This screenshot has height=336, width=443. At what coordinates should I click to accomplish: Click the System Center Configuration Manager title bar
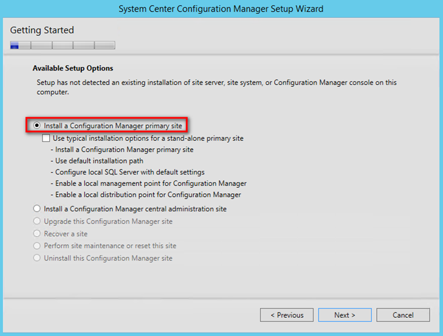click(x=221, y=9)
